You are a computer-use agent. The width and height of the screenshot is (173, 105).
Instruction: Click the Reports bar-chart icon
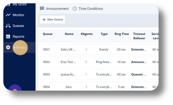(8, 37)
